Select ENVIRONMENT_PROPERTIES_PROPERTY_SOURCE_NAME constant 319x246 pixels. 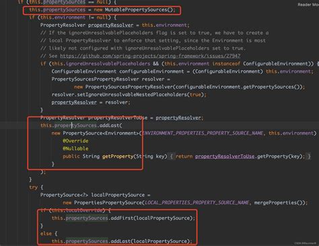[203, 133]
